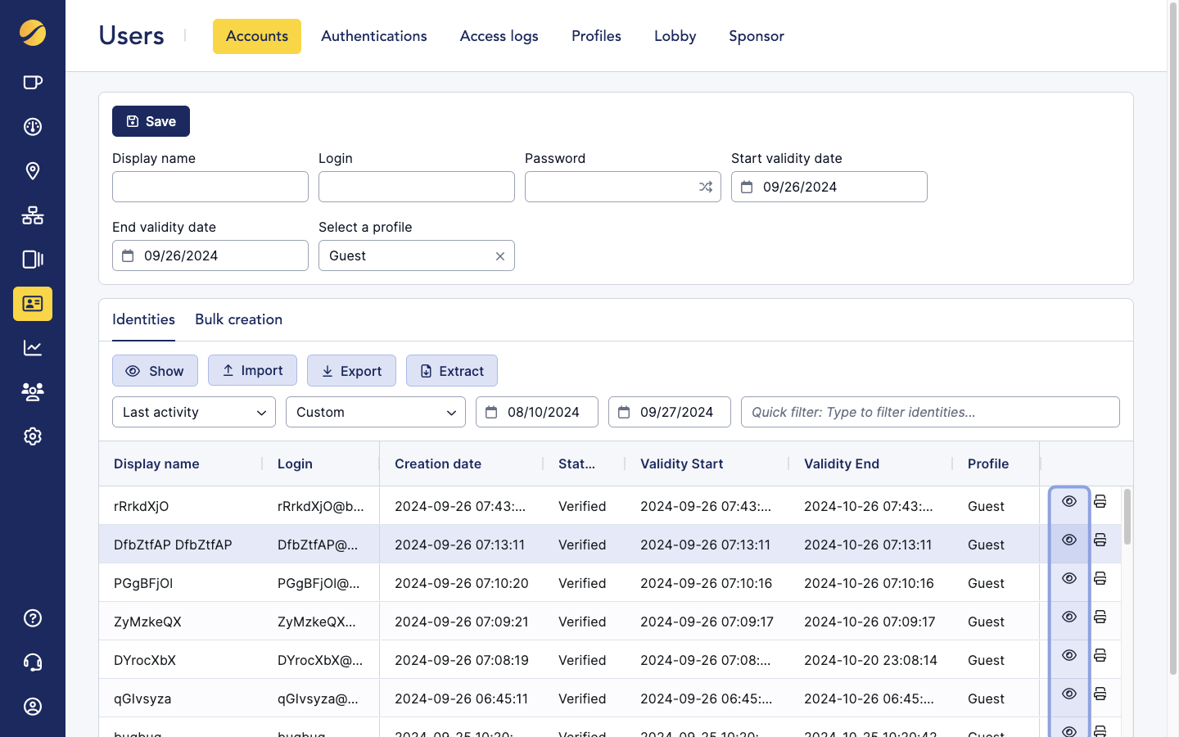Toggle the eye icon for DfbZtfAP row
The height and width of the screenshot is (737, 1179).
(x=1069, y=540)
